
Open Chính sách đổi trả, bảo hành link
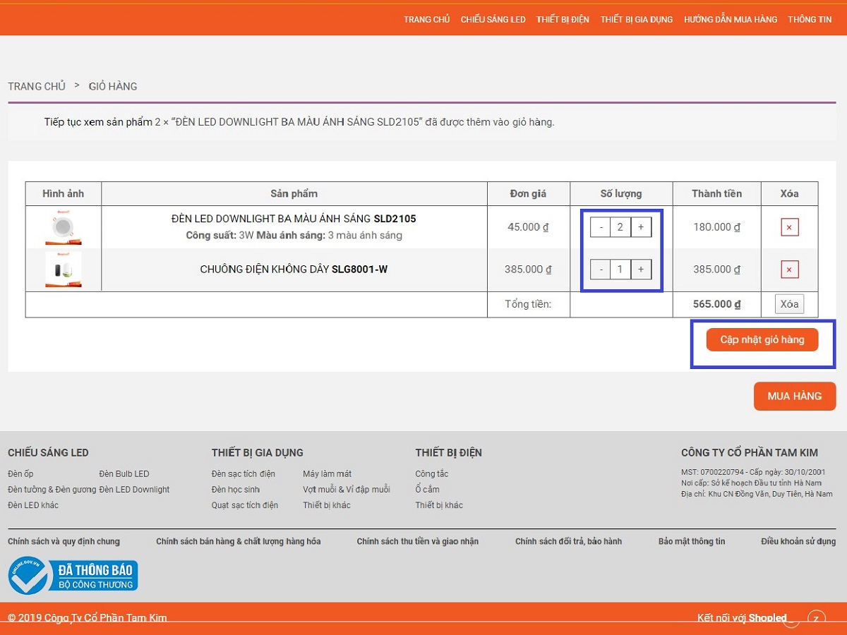click(568, 542)
